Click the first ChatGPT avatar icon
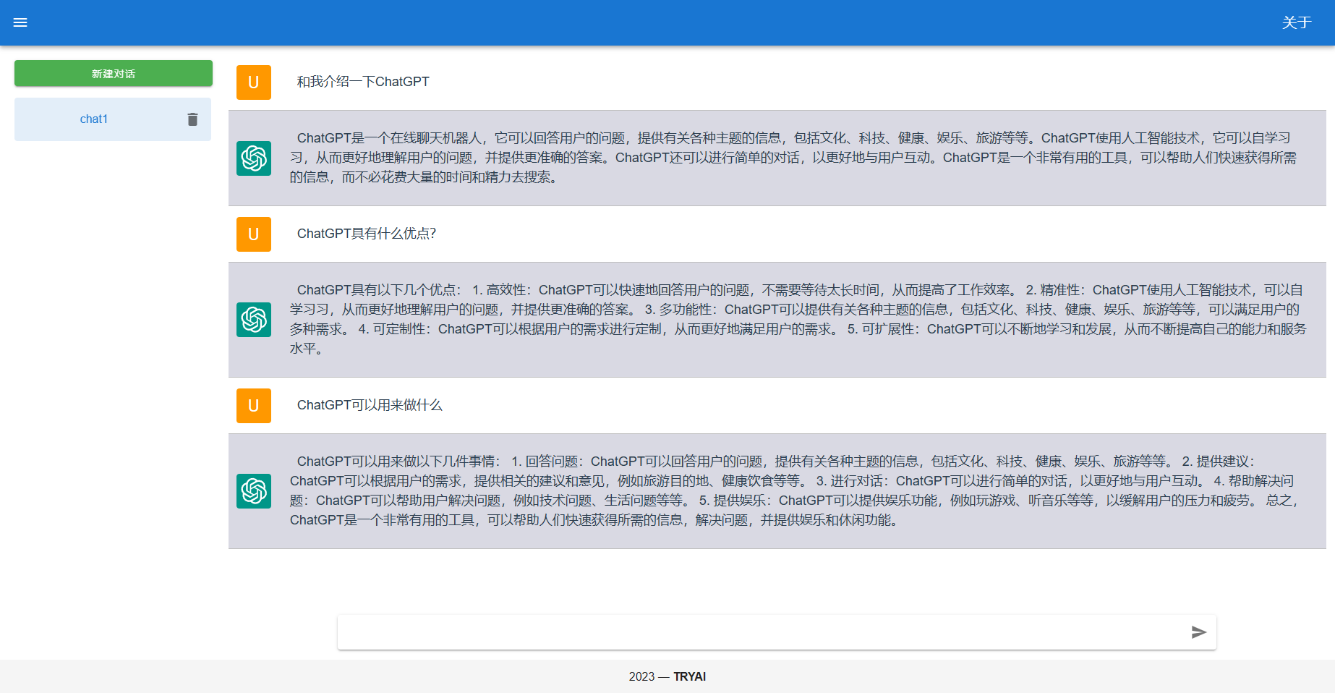The width and height of the screenshot is (1335, 693). tap(253, 158)
